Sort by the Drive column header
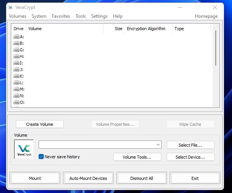This screenshot has height=193, width=232. [19, 29]
